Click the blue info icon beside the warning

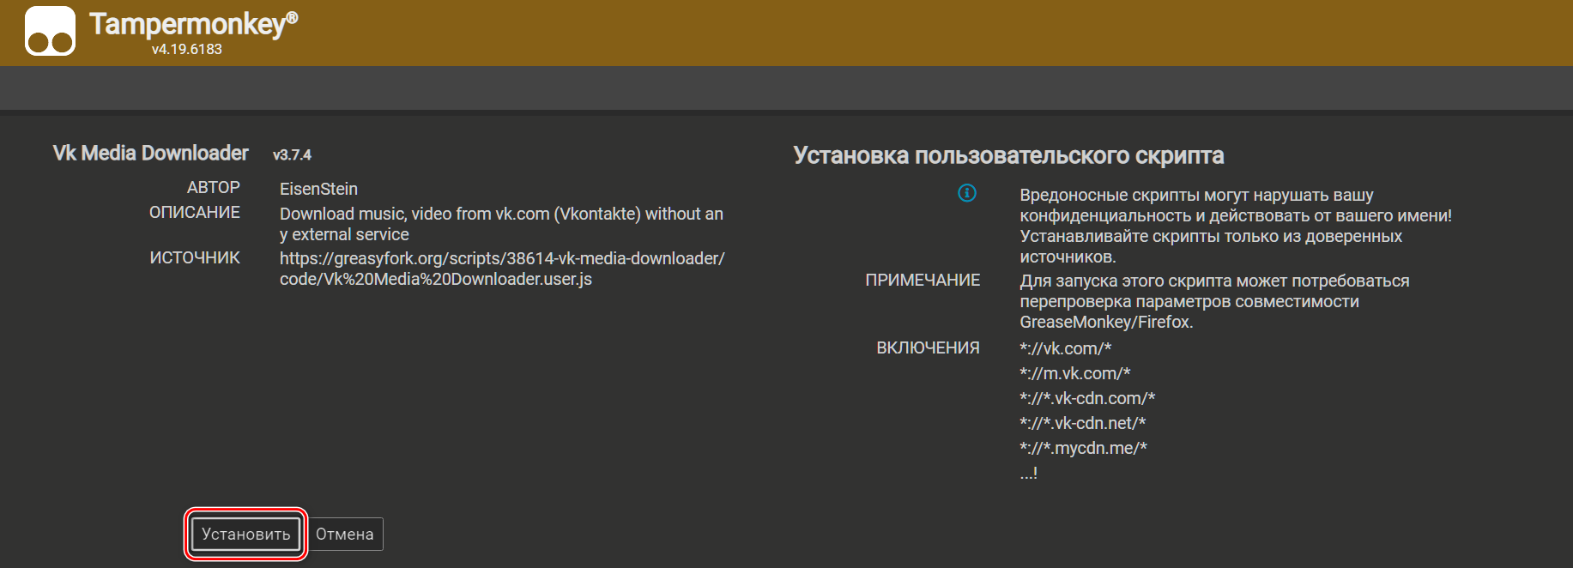[x=967, y=193]
